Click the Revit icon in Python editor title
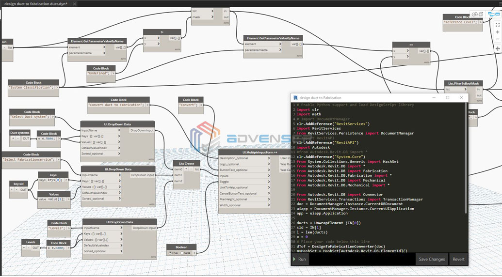This screenshot has height=277, width=502. tap(295, 98)
